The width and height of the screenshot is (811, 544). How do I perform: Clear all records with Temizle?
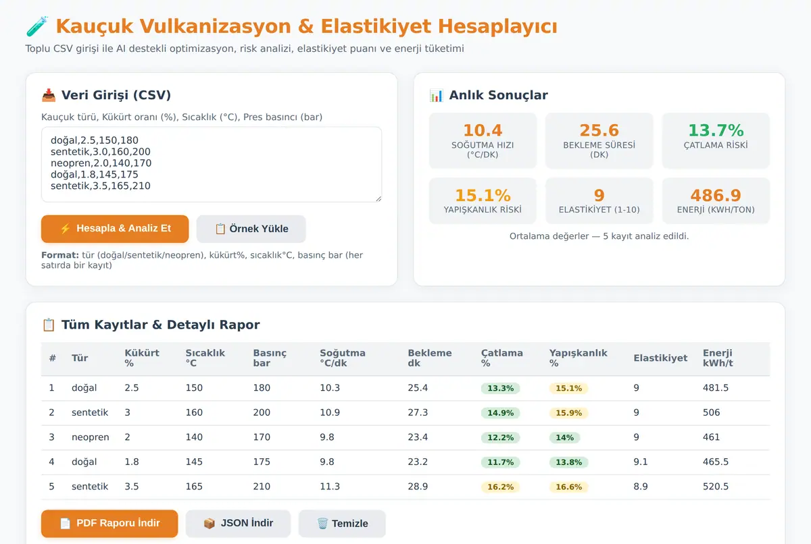click(342, 523)
